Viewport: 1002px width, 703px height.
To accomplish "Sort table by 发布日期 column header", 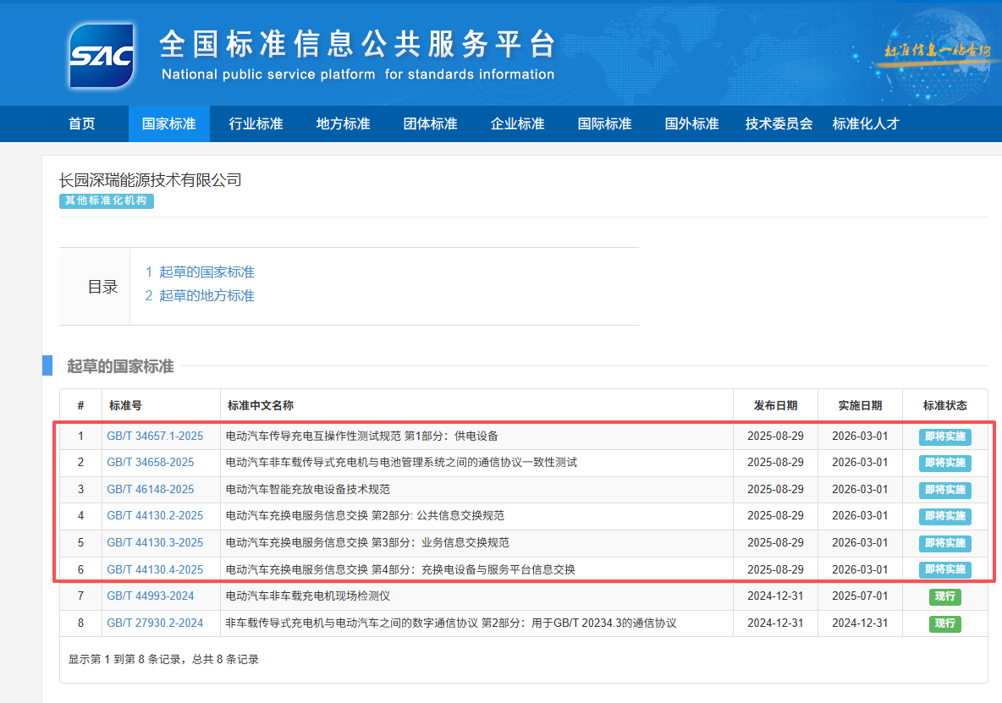I will click(775, 405).
